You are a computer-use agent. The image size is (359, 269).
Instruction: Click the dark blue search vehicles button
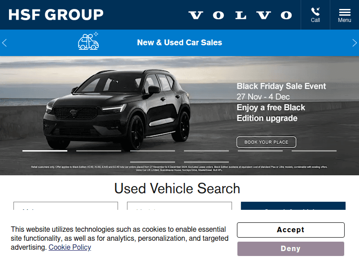tap(293, 206)
